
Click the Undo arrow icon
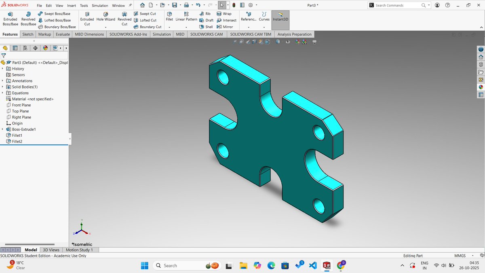coord(198,5)
